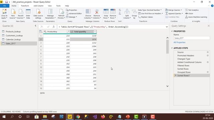Sort descending using ribbon icon
This screenshot has width=214, height=120.
pyautogui.click(x=120, y=13)
